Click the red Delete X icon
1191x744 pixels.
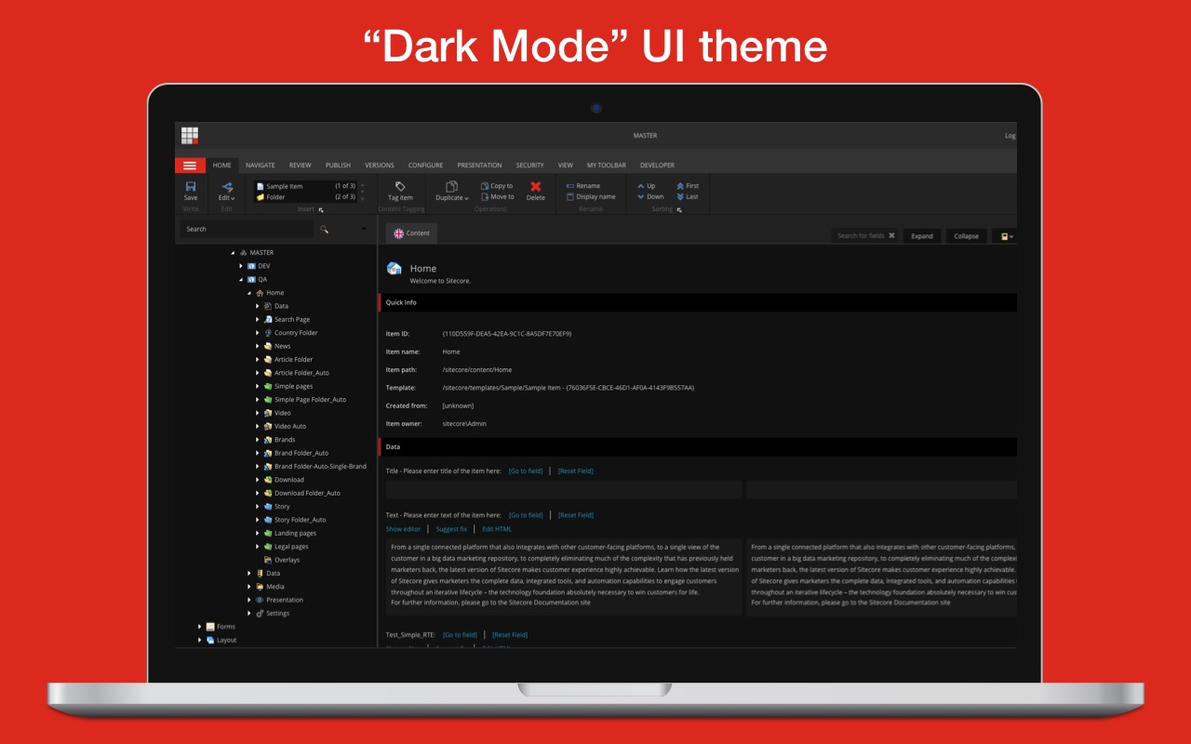click(x=536, y=187)
